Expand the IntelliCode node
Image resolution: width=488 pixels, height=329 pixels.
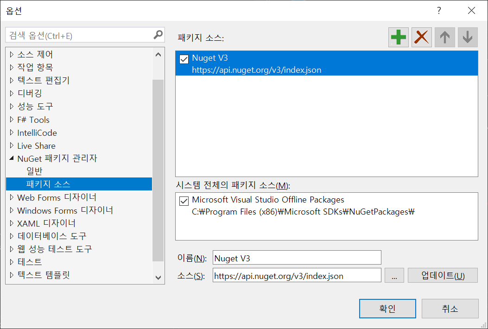(x=12, y=132)
